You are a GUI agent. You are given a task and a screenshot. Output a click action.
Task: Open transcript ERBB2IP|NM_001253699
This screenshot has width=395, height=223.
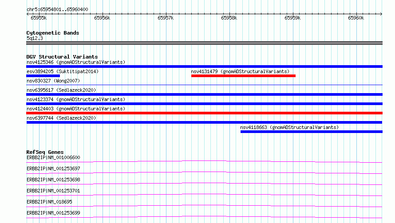coord(53,213)
